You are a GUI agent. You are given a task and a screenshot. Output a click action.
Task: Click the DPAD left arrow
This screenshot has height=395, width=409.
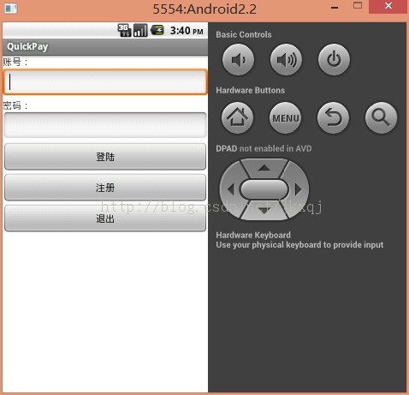(230, 189)
